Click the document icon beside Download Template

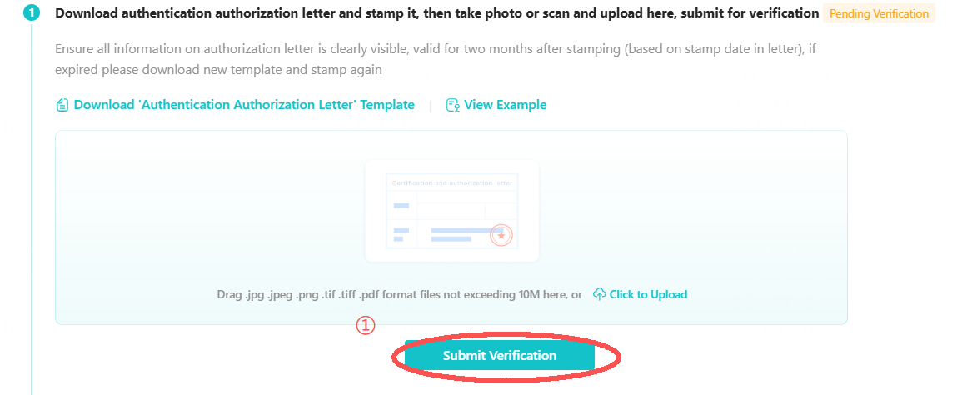[62, 105]
